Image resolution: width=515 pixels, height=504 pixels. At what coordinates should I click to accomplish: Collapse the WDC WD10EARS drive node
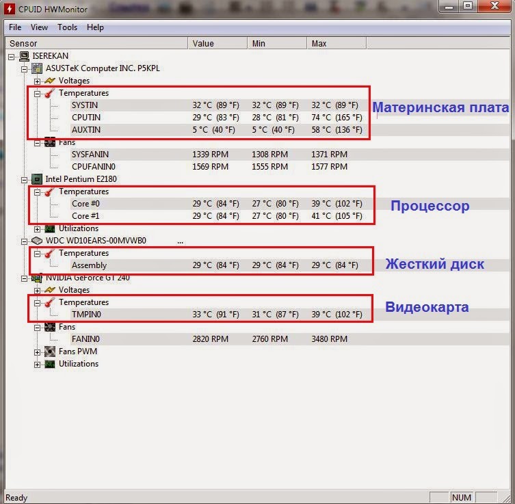[25, 241]
